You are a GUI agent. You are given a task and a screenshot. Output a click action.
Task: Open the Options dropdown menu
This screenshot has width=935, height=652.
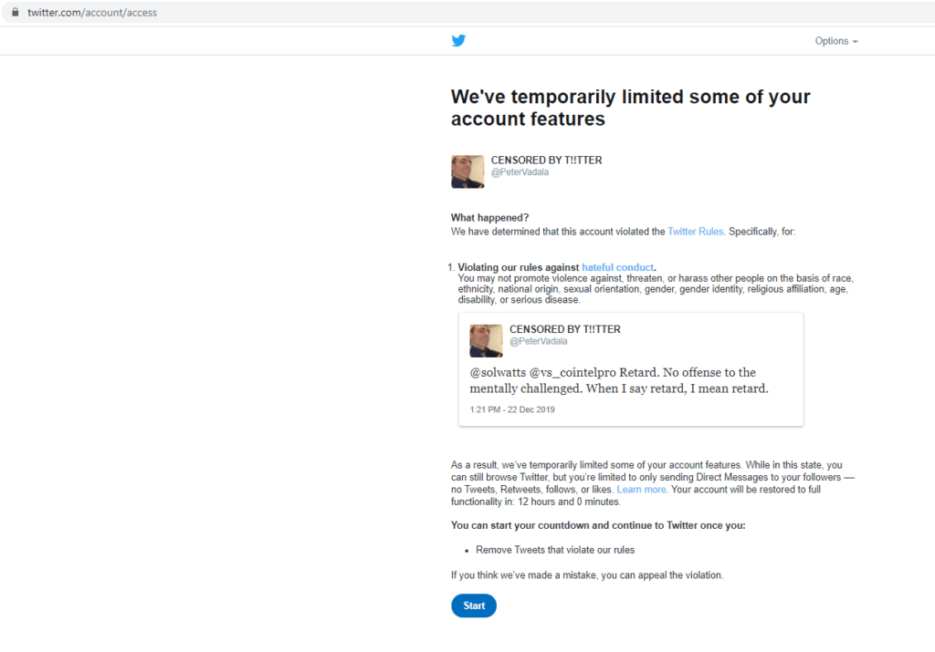pos(835,41)
